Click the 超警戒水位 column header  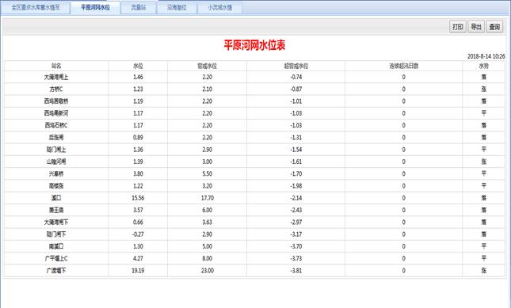click(296, 66)
